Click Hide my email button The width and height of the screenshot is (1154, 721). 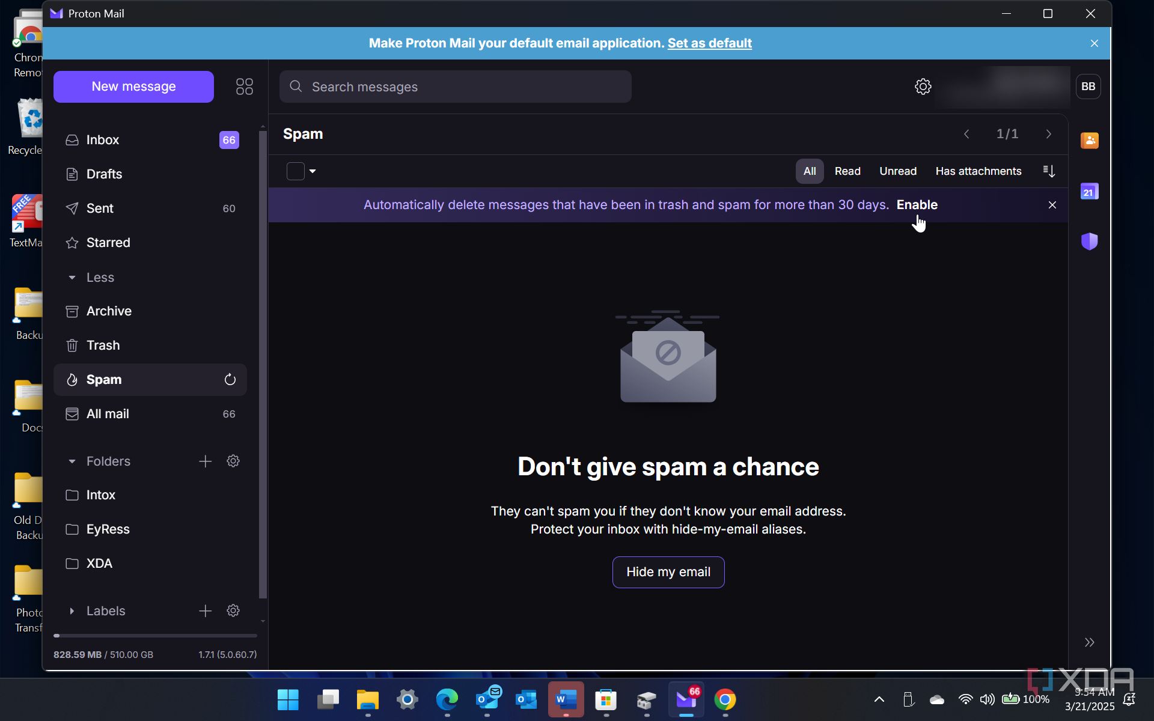pyautogui.click(x=668, y=572)
